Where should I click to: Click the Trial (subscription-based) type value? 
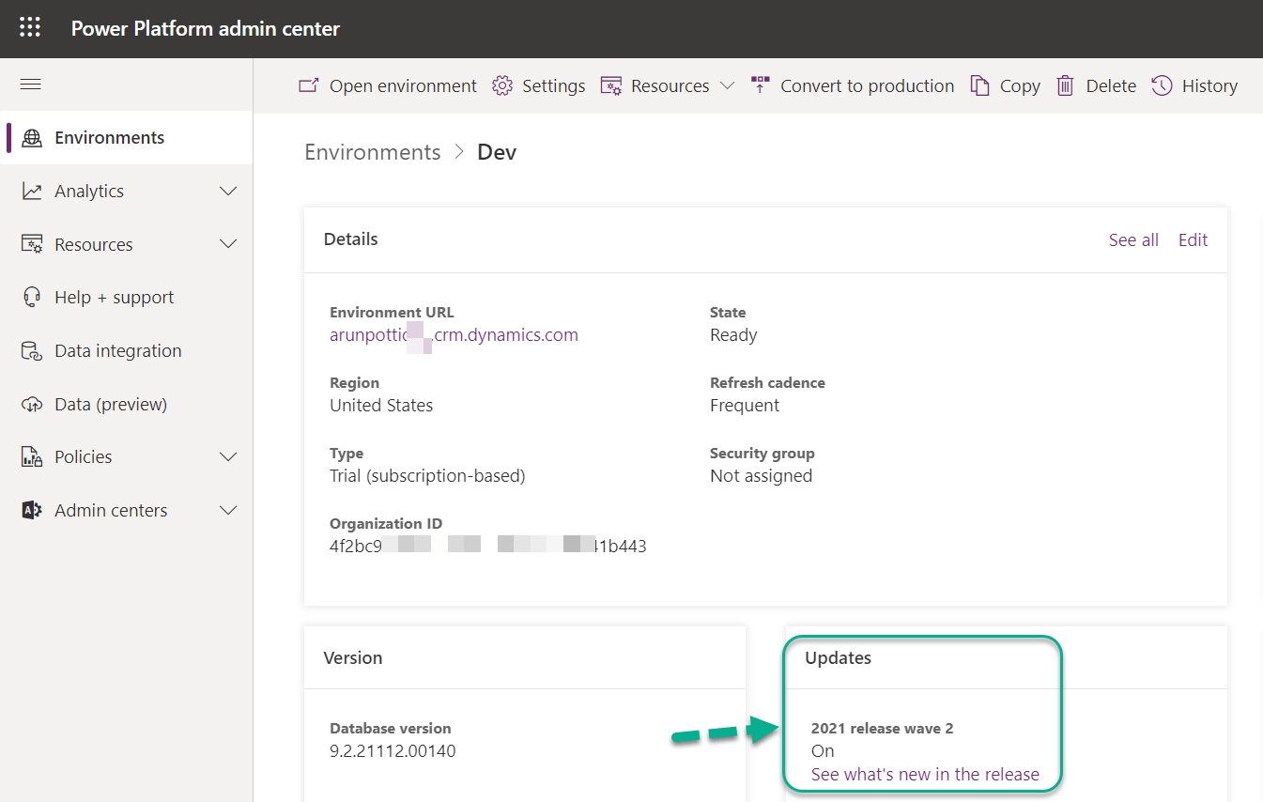pos(427,476)
